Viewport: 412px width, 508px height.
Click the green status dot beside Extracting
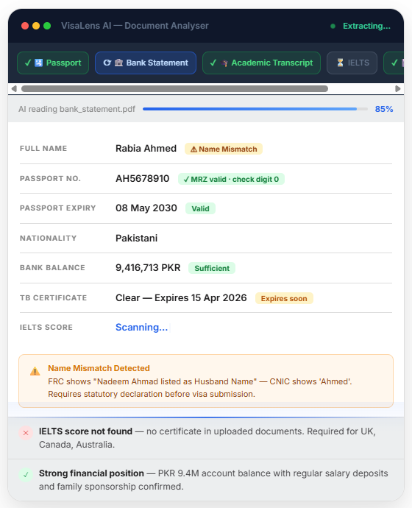[x=333, y=27]
